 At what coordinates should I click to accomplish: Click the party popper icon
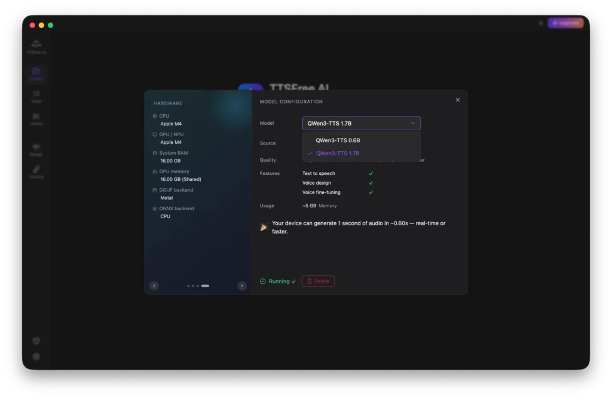click(264, 227)
